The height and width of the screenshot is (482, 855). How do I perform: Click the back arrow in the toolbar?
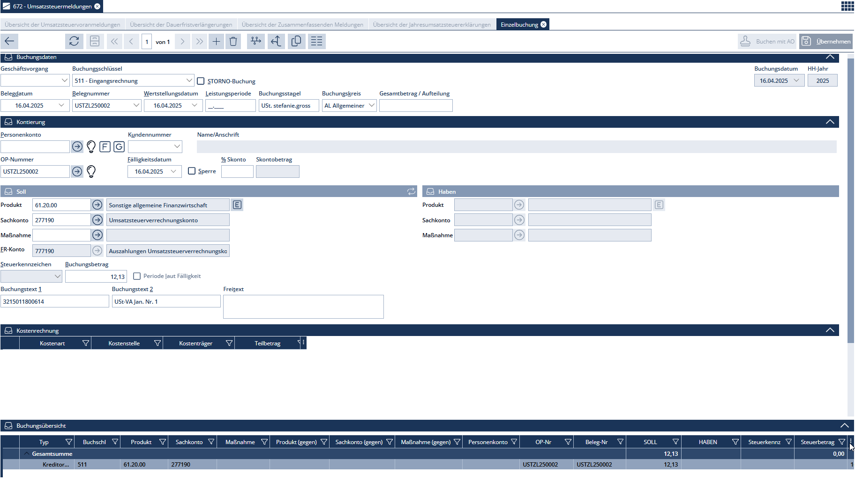coord(9,41)
